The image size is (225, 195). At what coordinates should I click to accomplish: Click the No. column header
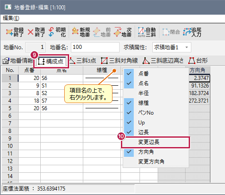pos(10,70)
